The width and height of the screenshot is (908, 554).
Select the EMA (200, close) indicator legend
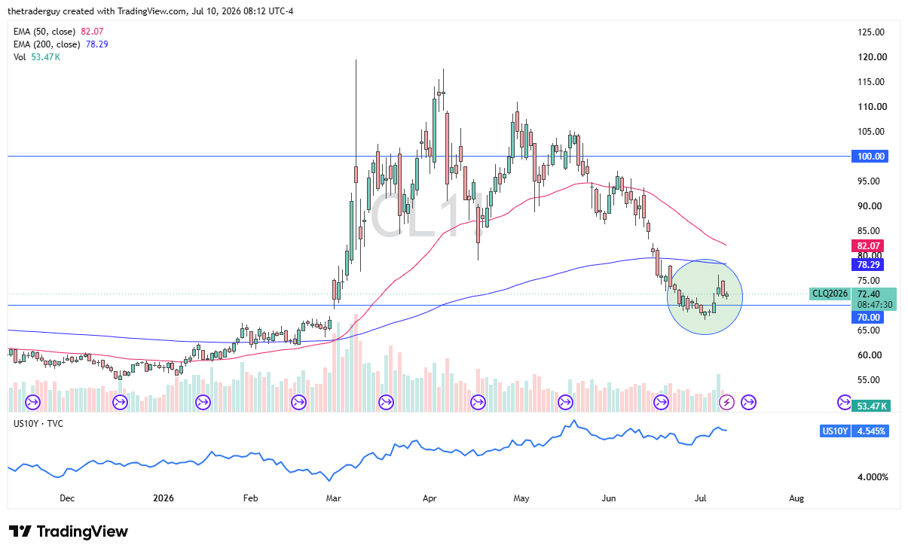62,44
